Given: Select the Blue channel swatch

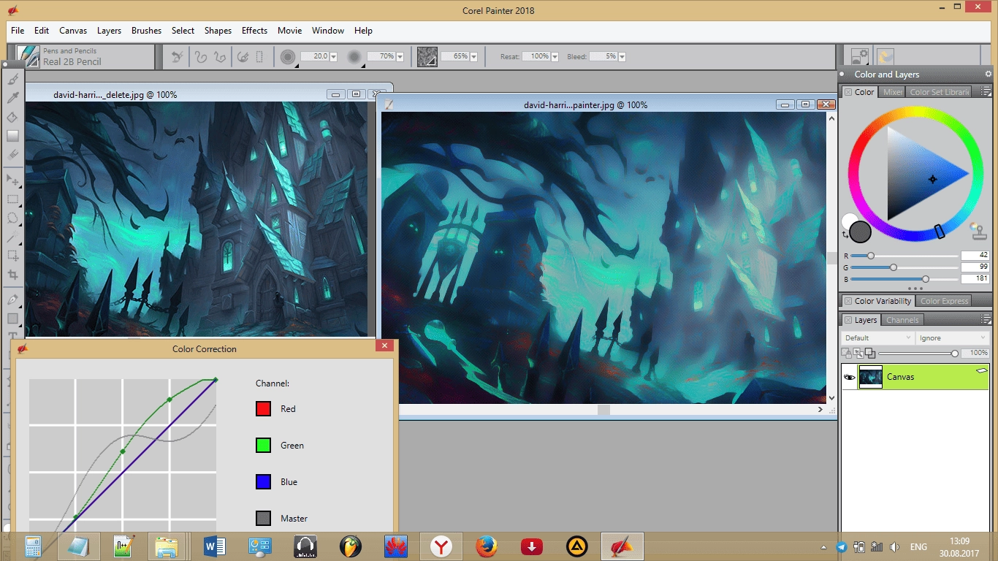Looking at the screenshot, I should (264, 481).
